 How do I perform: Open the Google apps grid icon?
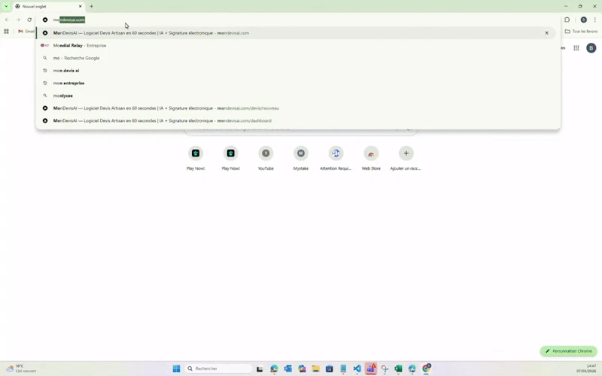[x=576, y=48]
